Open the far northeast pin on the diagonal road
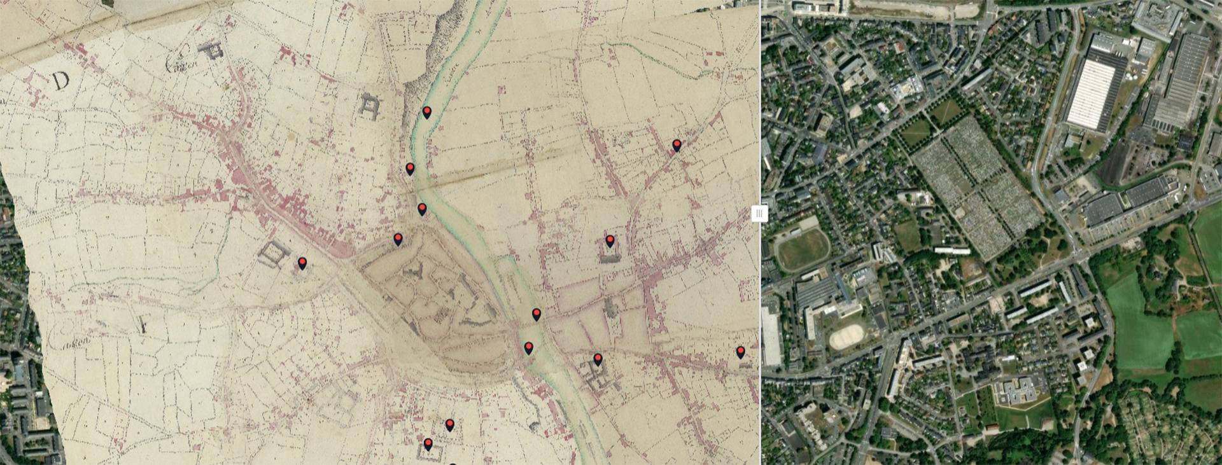 (677, 146)
